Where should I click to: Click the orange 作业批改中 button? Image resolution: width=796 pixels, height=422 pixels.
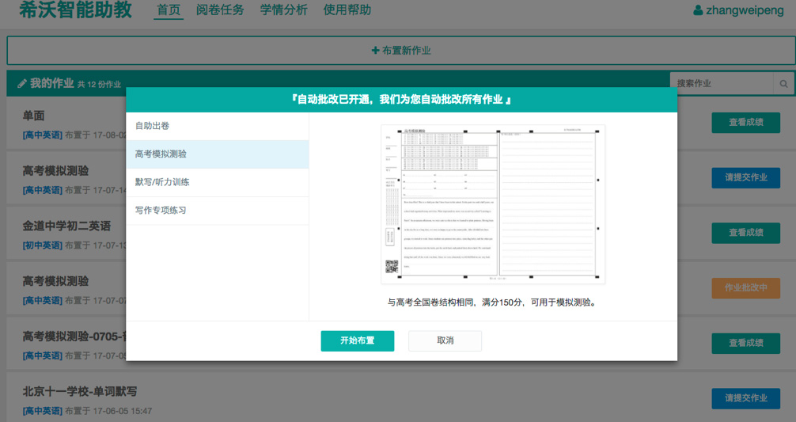(745, 287)
